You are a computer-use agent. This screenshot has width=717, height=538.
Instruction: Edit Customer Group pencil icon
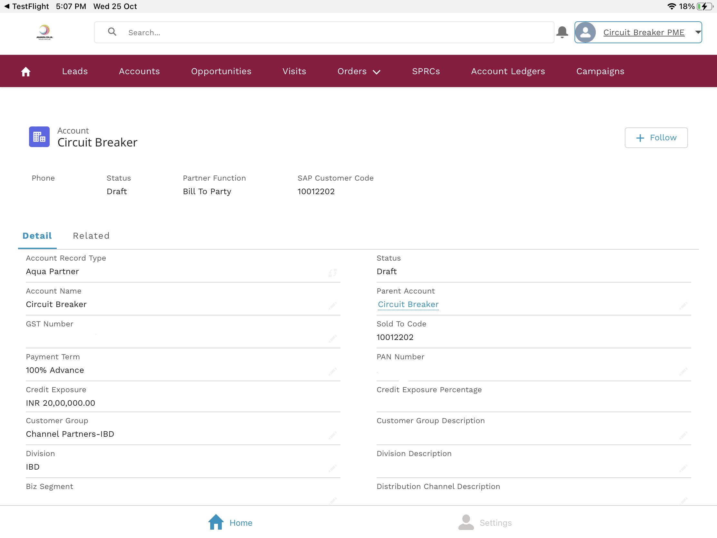pos(333,435)
